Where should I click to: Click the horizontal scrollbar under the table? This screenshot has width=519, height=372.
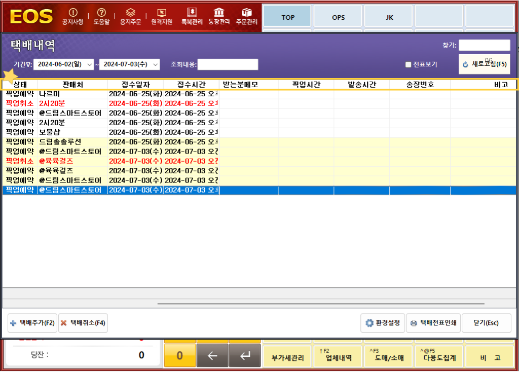click(x=321, y=304)
